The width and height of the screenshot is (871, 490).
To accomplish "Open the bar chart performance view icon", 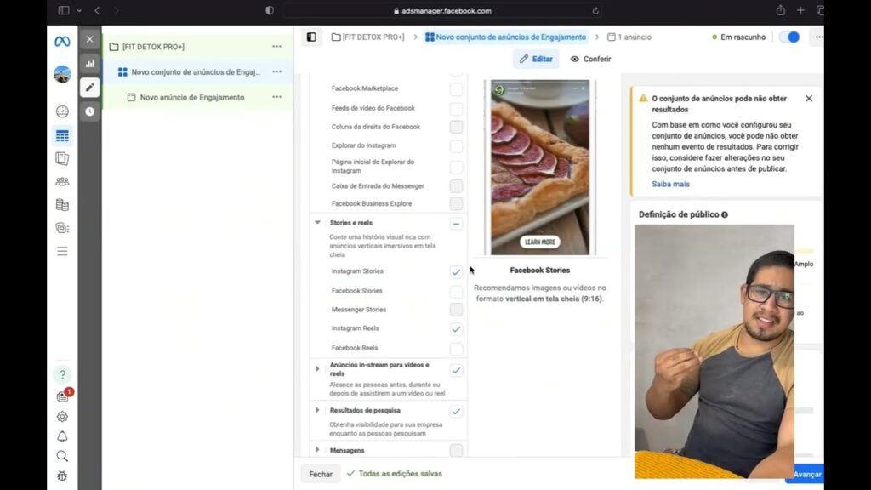I will [89, 64].
